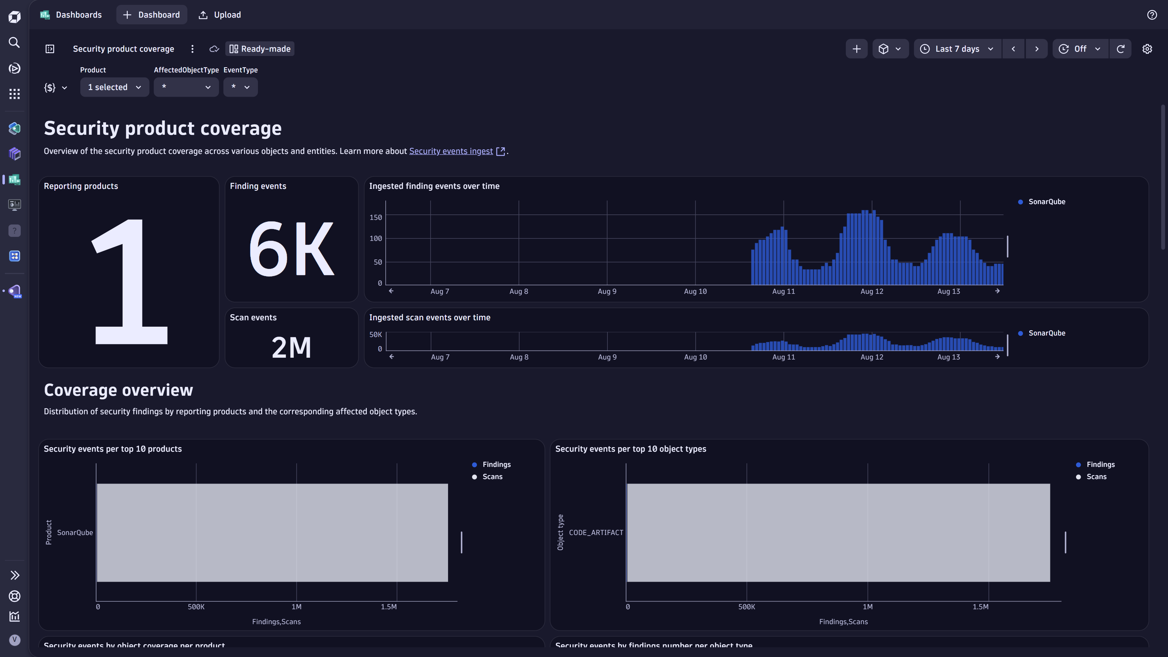Collapse the sidebar with the double-arrow control
This screenshot has height=657, width=1168.
[14, 575]
